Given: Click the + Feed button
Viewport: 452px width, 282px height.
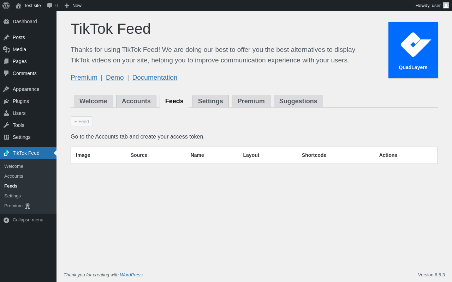Looking at the screenshot, I should 82,122.
